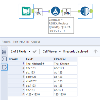Click the 8 301b connection label
Image resolution: width=100 pixels, height=100 pixels.
click(x=67, y=12)
